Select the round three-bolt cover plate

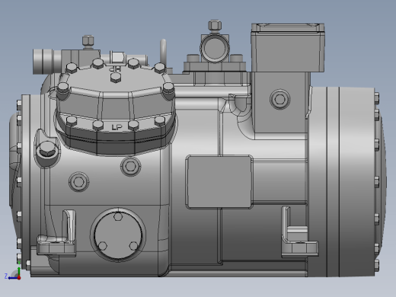118,235
